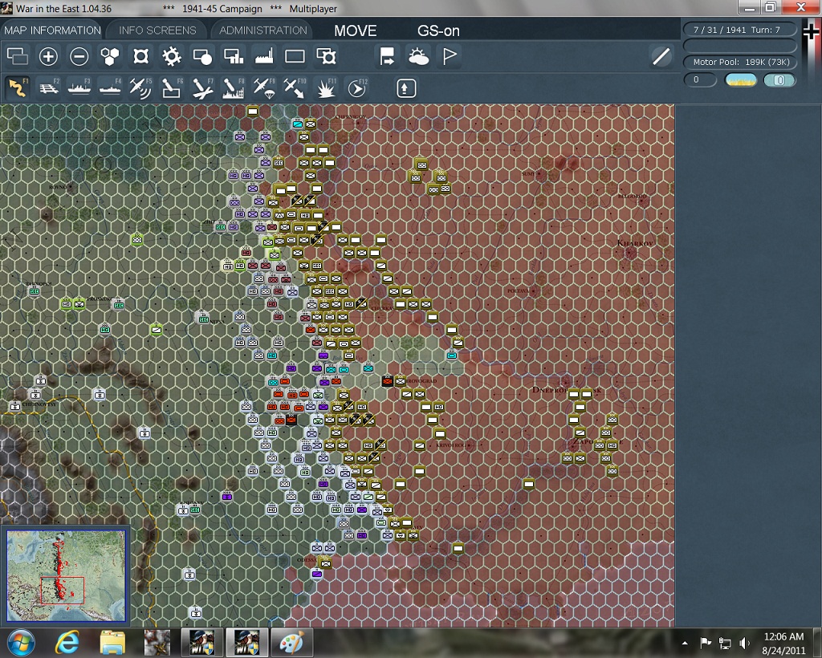Click the black counter near Kirovograd

click(388, 381)
